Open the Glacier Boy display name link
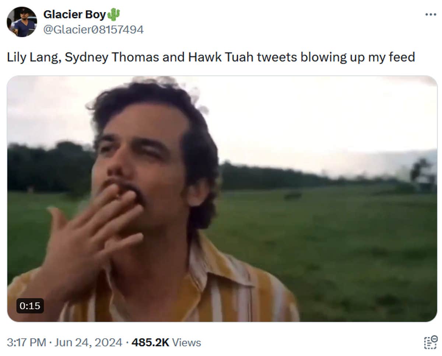Screen dimensions: 442x356 [74, 15]
